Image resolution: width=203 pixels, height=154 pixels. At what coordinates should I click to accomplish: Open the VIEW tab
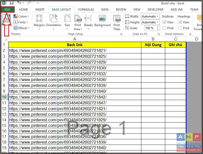(137, 10)
